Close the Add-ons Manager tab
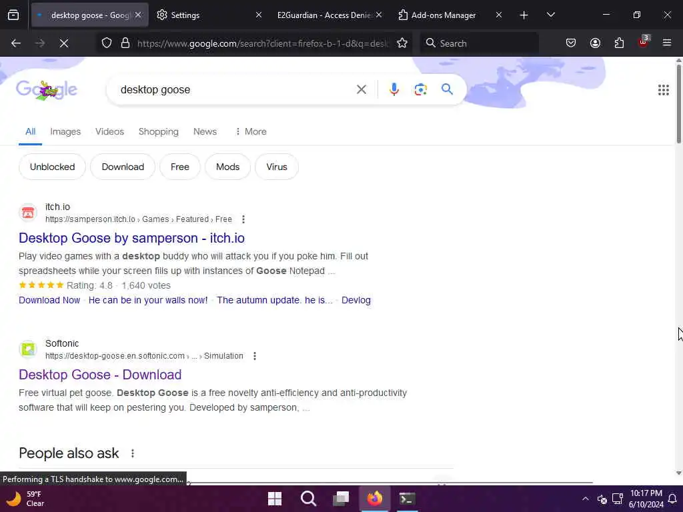Image resolution: width=683 pixels, height=512 pixels. 499,15
